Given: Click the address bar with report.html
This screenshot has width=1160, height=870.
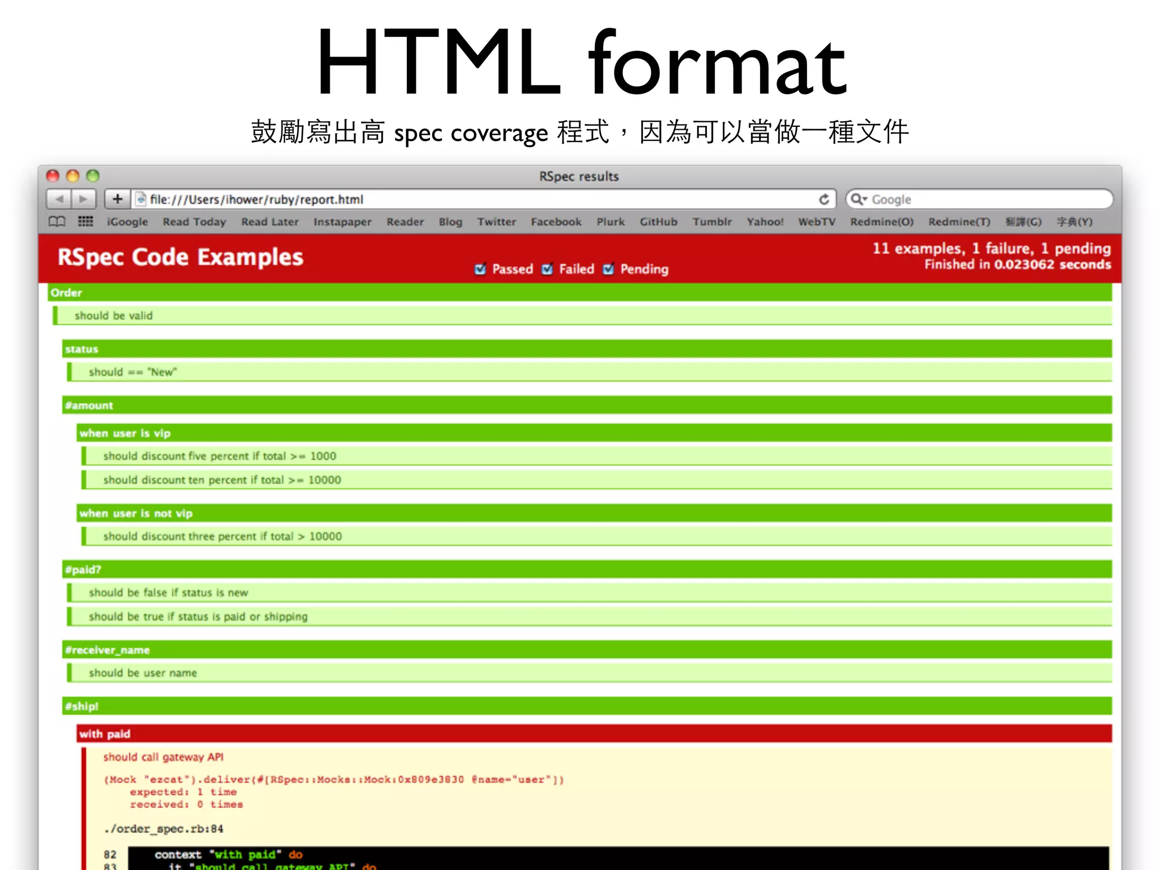Looking at the screenshot, I should tap(484, 199).
